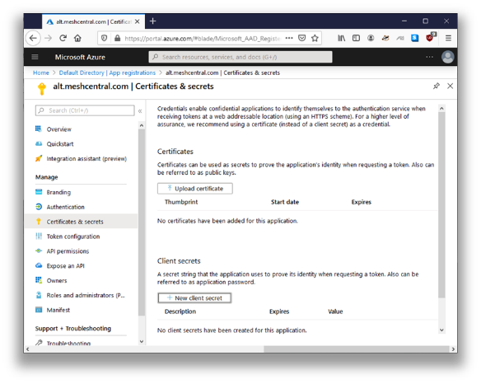Click the Start date column header
The height and width of the screenshot is (384, 481).
[285, 202]
